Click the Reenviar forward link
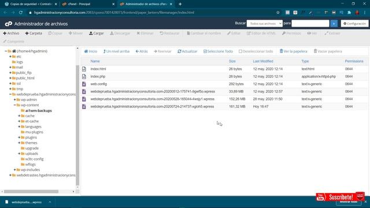370x208 pixels. pyautogui.click(x=162, y=51)
